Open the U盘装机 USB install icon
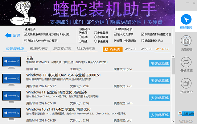Viewport: 197px width, 124px height. tap(187, 42)
